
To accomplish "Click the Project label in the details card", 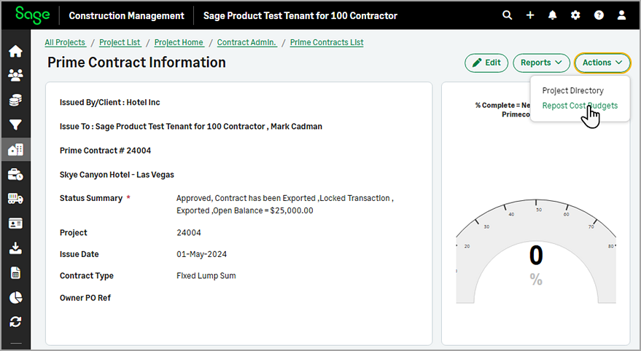I will coord(73,232).
